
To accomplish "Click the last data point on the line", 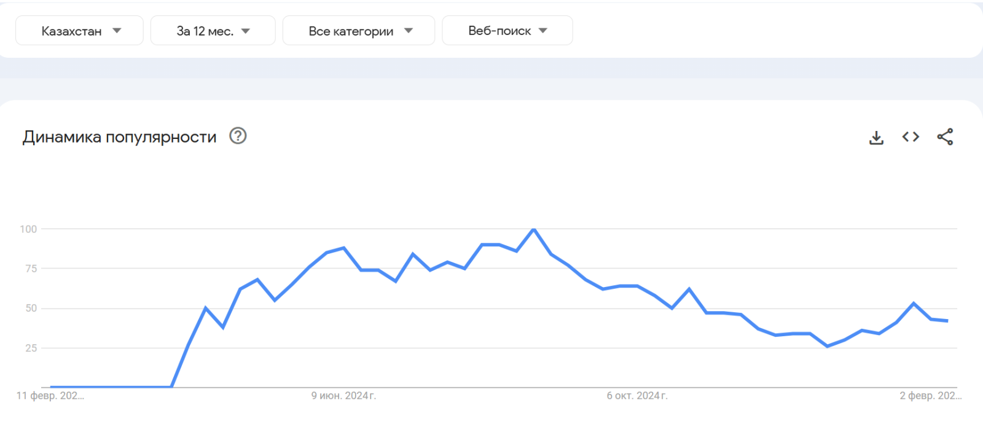I will tap(947, 321).
